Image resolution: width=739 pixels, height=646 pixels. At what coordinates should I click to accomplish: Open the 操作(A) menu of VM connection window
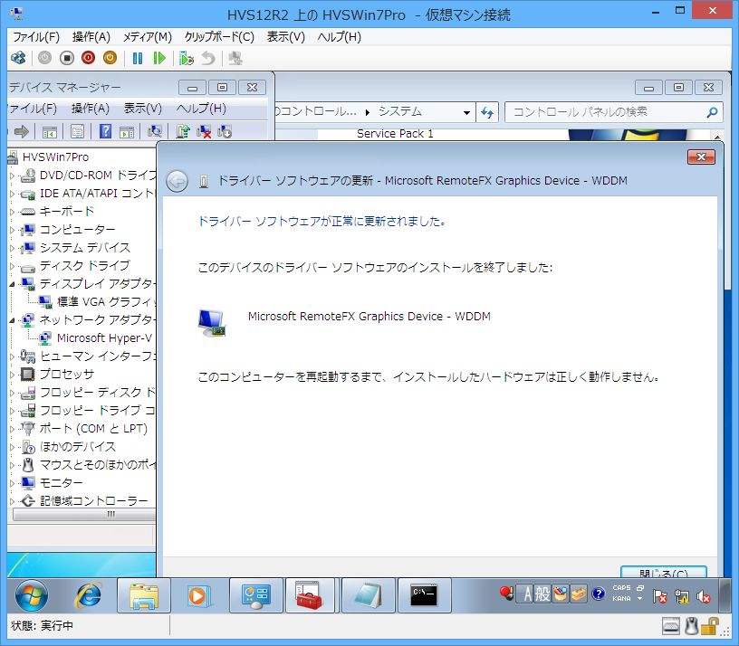[91, 37]
